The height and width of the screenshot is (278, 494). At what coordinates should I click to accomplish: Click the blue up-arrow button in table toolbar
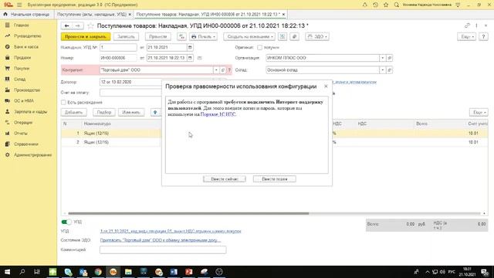(x=155, y=112)
